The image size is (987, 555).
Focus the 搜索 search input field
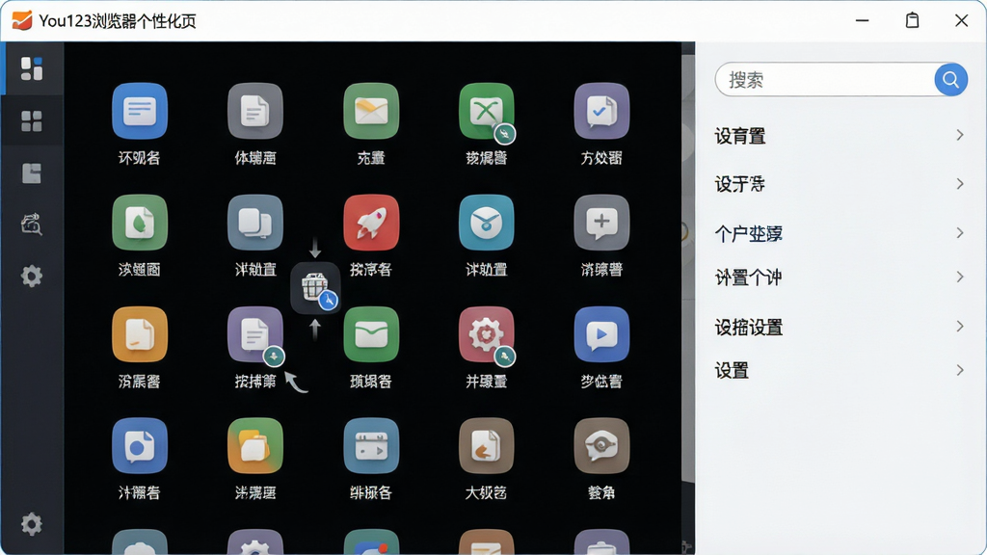tap(825, 79)
